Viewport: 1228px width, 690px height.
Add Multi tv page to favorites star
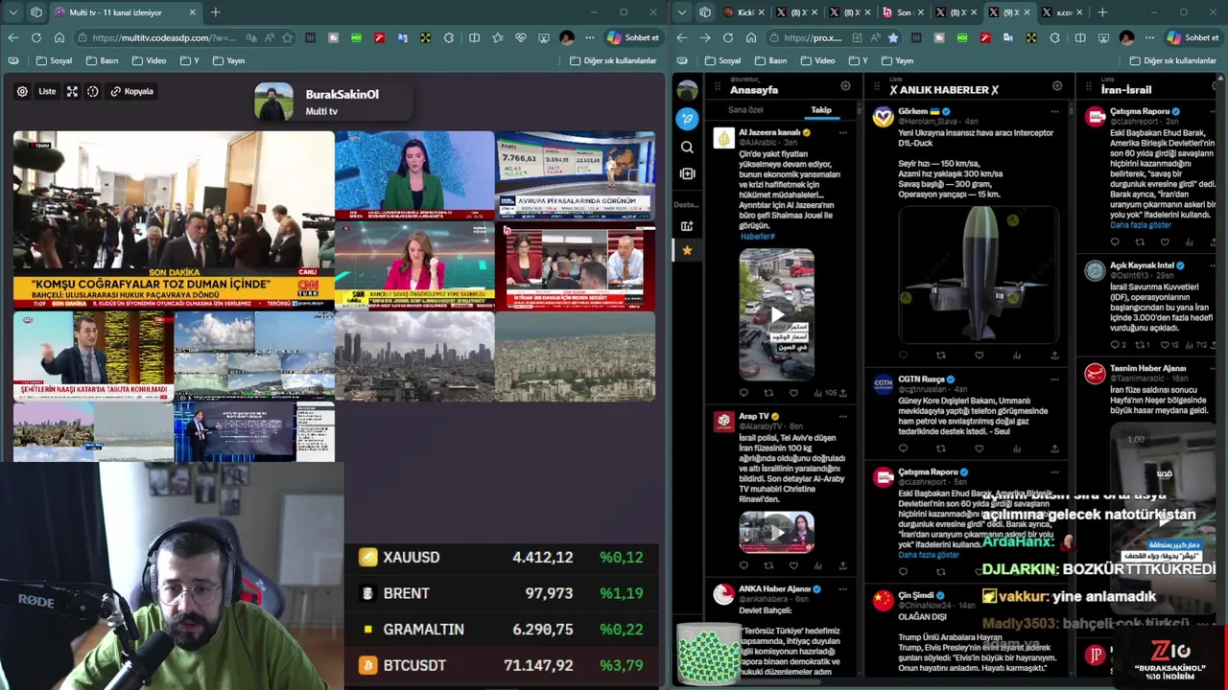click(x=286, y=37)
